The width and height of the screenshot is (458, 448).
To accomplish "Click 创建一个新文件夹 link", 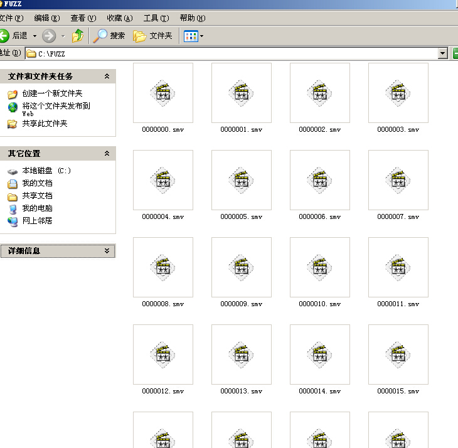I will [52, 93].
